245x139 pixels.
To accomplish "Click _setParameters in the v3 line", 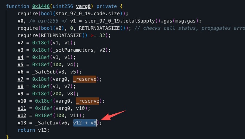I will coord(73,50).
